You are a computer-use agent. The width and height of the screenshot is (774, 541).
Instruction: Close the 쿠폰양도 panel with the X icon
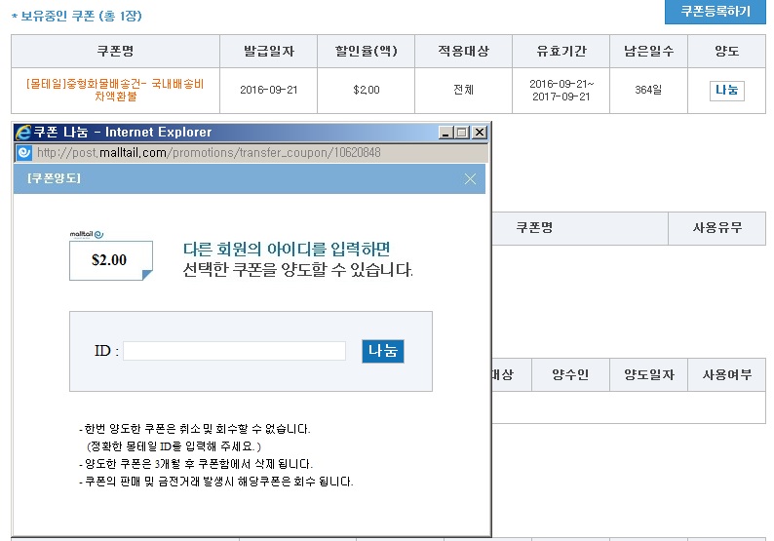(x=471, y=178)
